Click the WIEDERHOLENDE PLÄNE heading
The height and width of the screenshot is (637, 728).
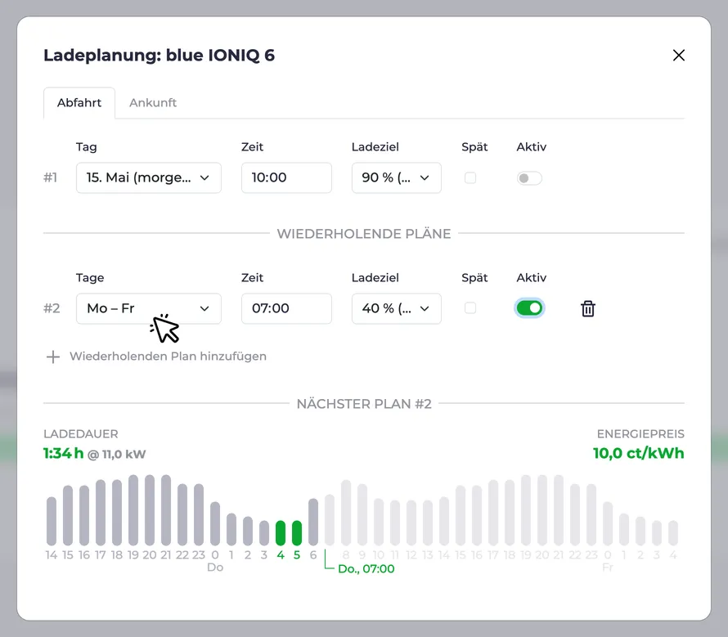[364, 234]
